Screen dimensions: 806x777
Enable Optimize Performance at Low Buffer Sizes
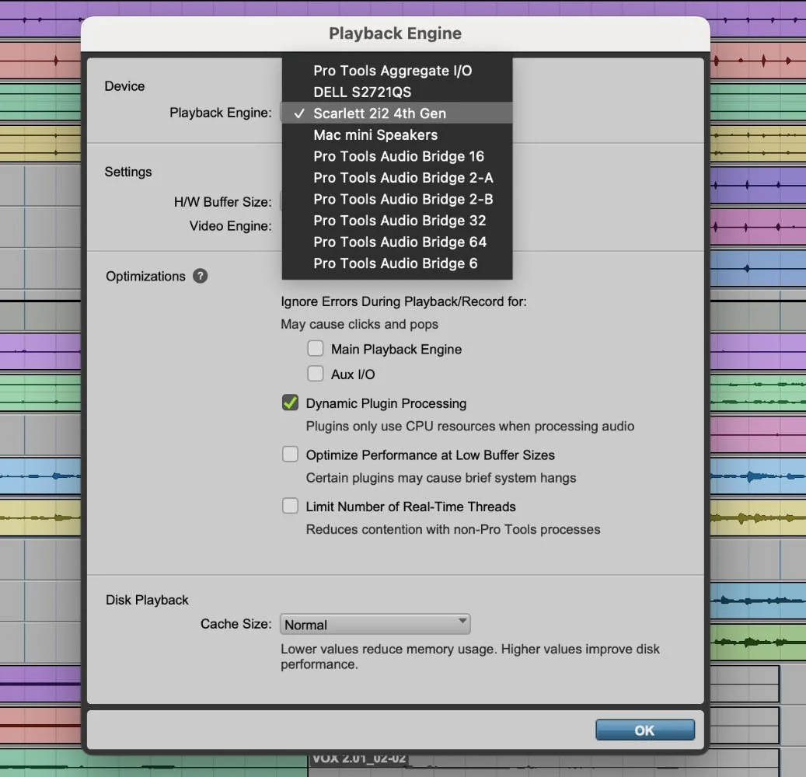click(290, 455)
